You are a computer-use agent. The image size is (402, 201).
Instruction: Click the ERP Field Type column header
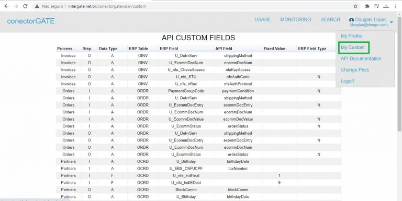point(312,49)
